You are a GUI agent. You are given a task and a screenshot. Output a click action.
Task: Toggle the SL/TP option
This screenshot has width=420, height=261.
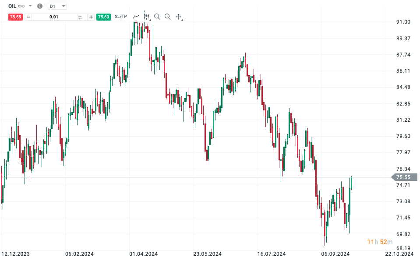(121, 17)
